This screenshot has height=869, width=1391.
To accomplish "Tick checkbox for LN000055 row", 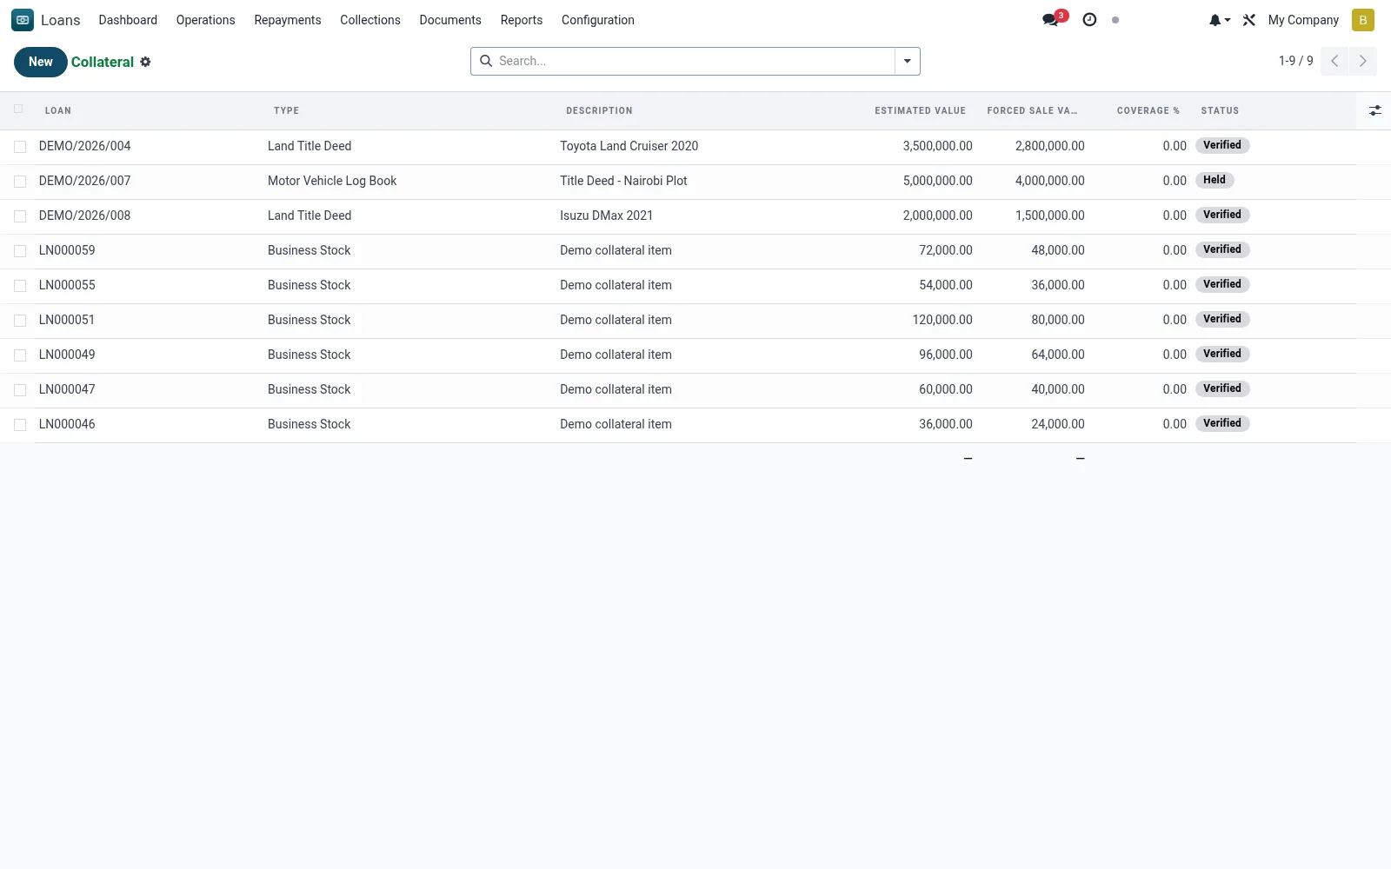I will 20,286.
